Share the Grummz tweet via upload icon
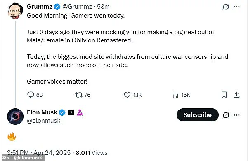This screenshot has width=248, height=161. pos(236,95)
